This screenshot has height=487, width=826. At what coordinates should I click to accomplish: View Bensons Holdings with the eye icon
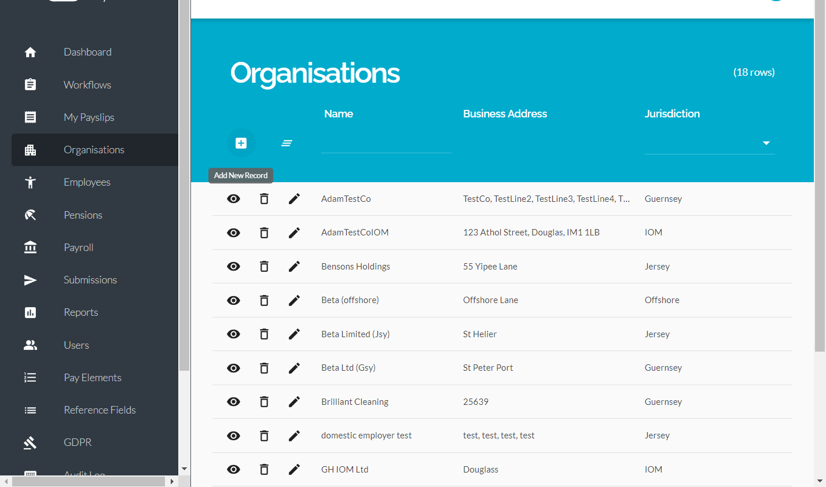[x=233, y=267]
